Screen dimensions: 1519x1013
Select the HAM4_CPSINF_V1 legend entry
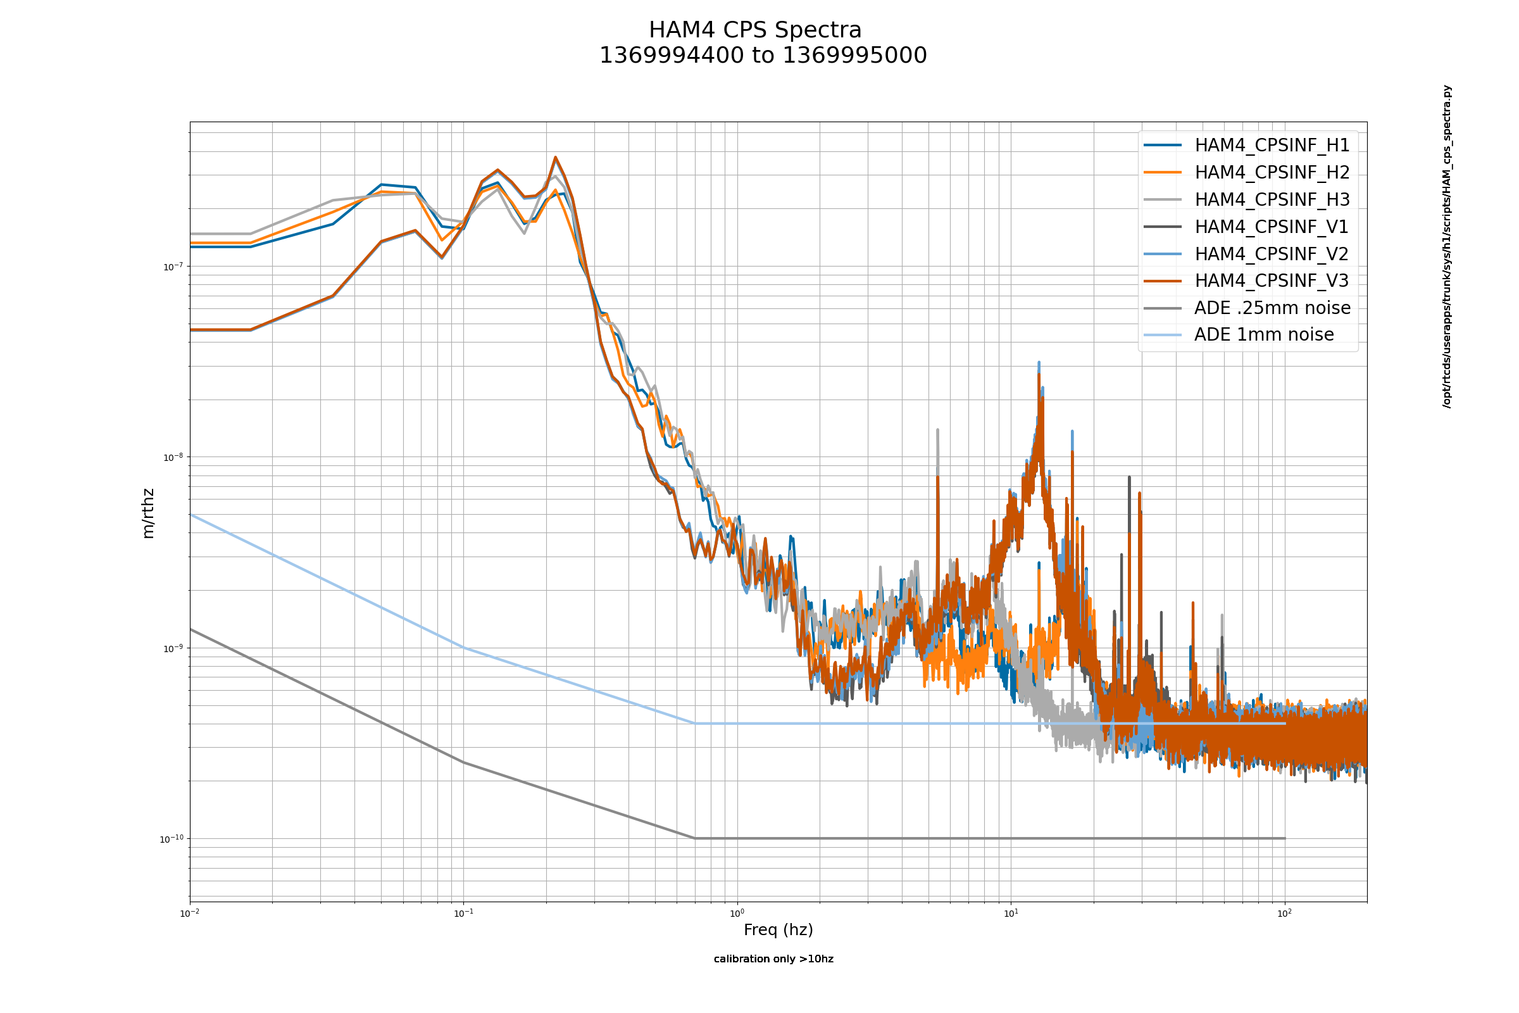[x=1246, y=227]
